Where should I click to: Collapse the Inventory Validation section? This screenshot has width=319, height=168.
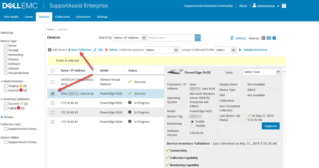(2, 99)
